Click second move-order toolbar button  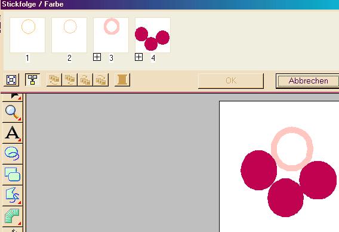tap(70, 80)
